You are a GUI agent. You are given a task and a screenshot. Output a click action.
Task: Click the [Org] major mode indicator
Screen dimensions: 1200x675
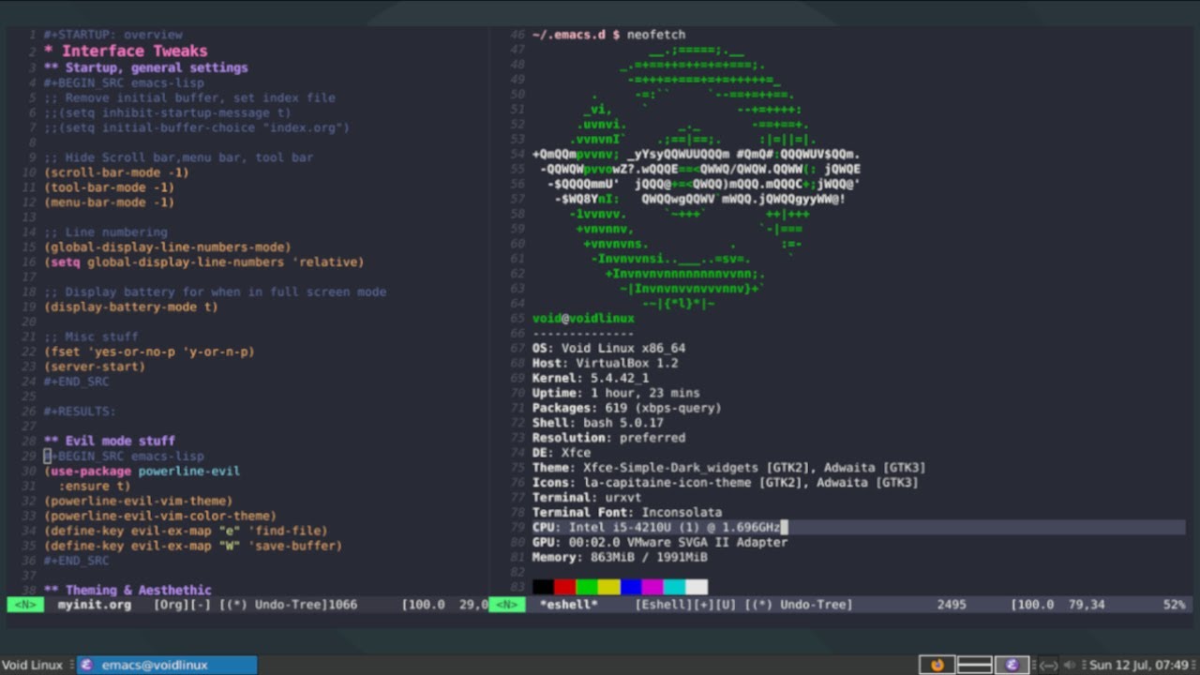click(x=172, y=605)
